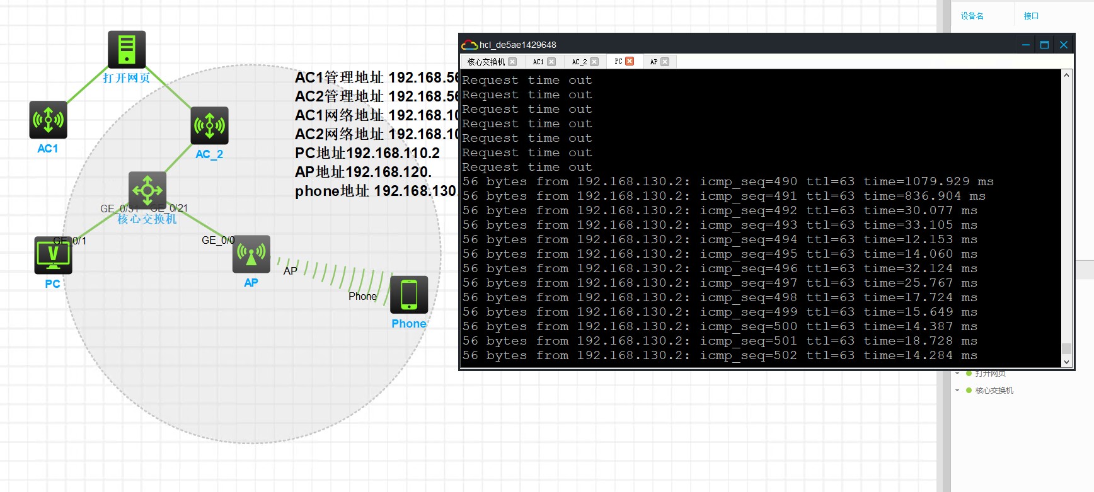Switch to the AP terminal tab
The image size is (1094, 492).
(654, 62)
